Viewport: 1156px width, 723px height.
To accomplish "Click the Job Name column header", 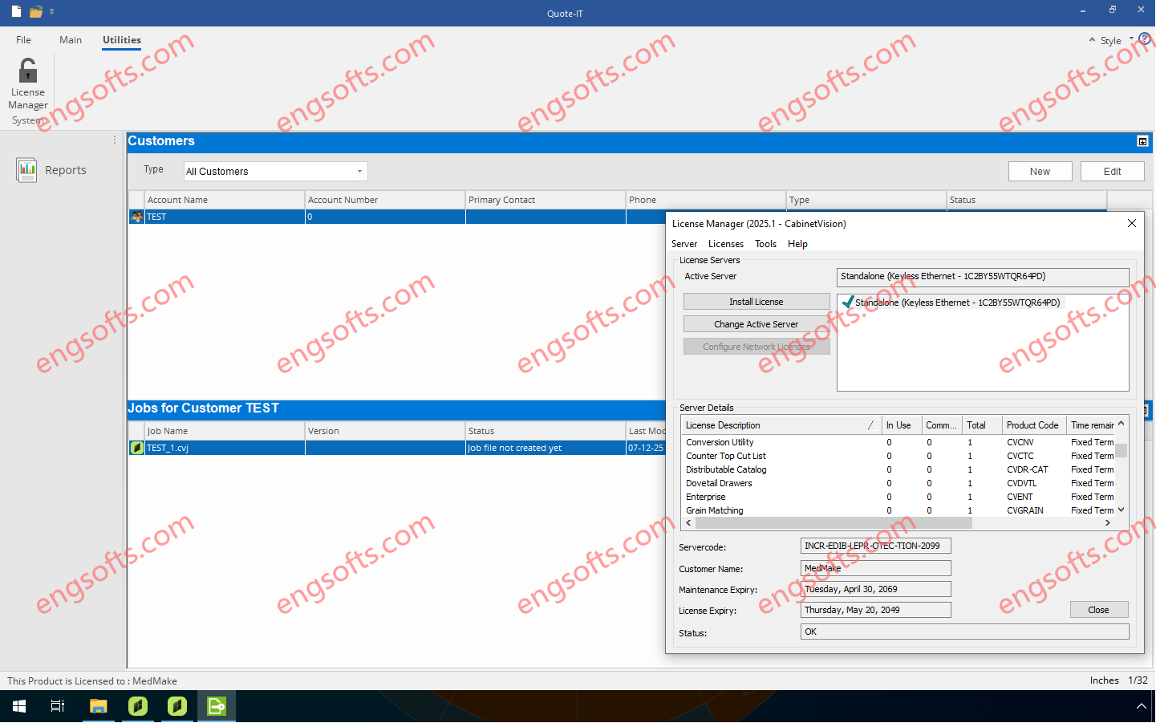I will [x=225, y=431].
